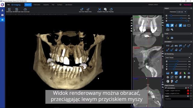Delete annotations using trash icon in Annotations header
193x108 pixels.
point(186,88)
